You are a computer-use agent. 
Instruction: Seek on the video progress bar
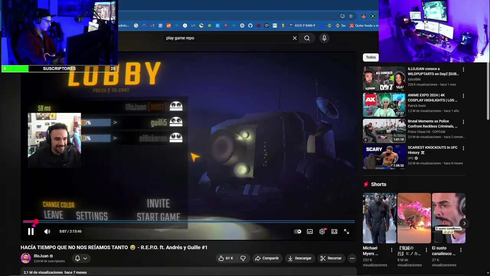(188, 222)
